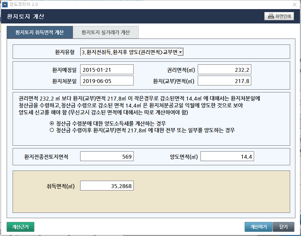This screenshot has height=236, width=301.
Task: Click the 환지(교부)면적 field showing 217.8
Action: [224, 81]
